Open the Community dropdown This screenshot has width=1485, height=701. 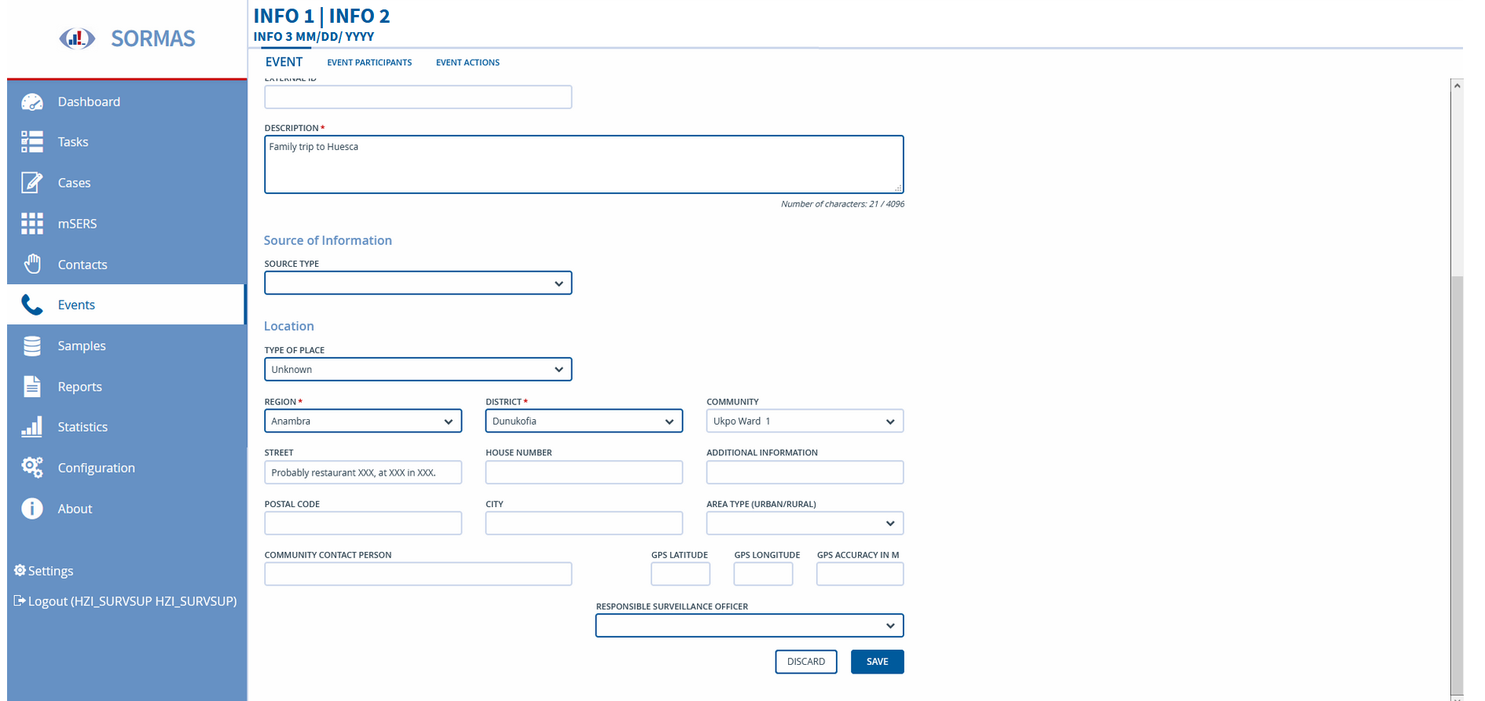(x=805, y=422)
